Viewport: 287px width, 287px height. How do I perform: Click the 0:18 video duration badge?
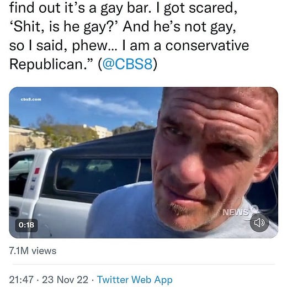coord(26,225)
